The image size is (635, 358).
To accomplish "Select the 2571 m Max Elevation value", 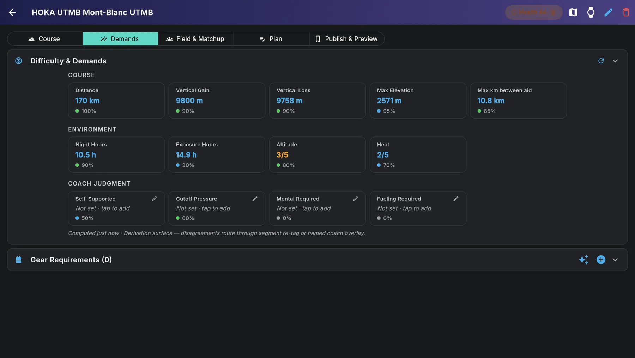I will [389, 101].
